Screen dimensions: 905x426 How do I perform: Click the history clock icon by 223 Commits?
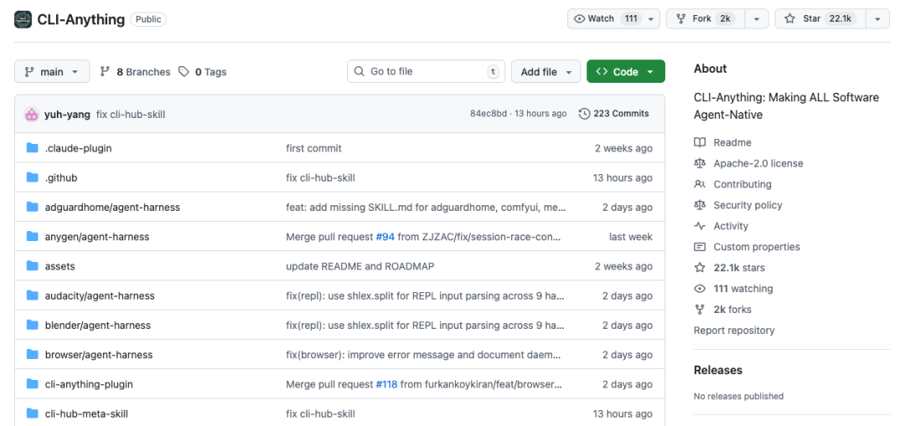[x=584, y=114]
